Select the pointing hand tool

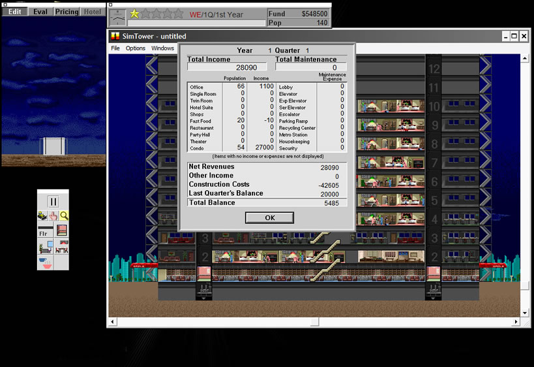point(53,215)
